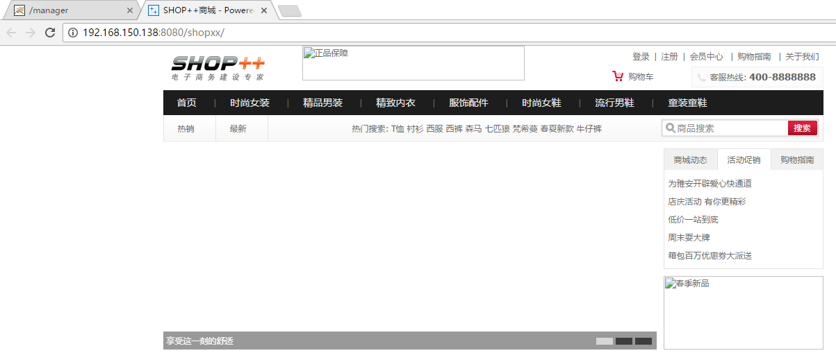The height and width of the screenshot is (353, 836).
Task: Open the 购物车 cart link
Action: [641, 77]
